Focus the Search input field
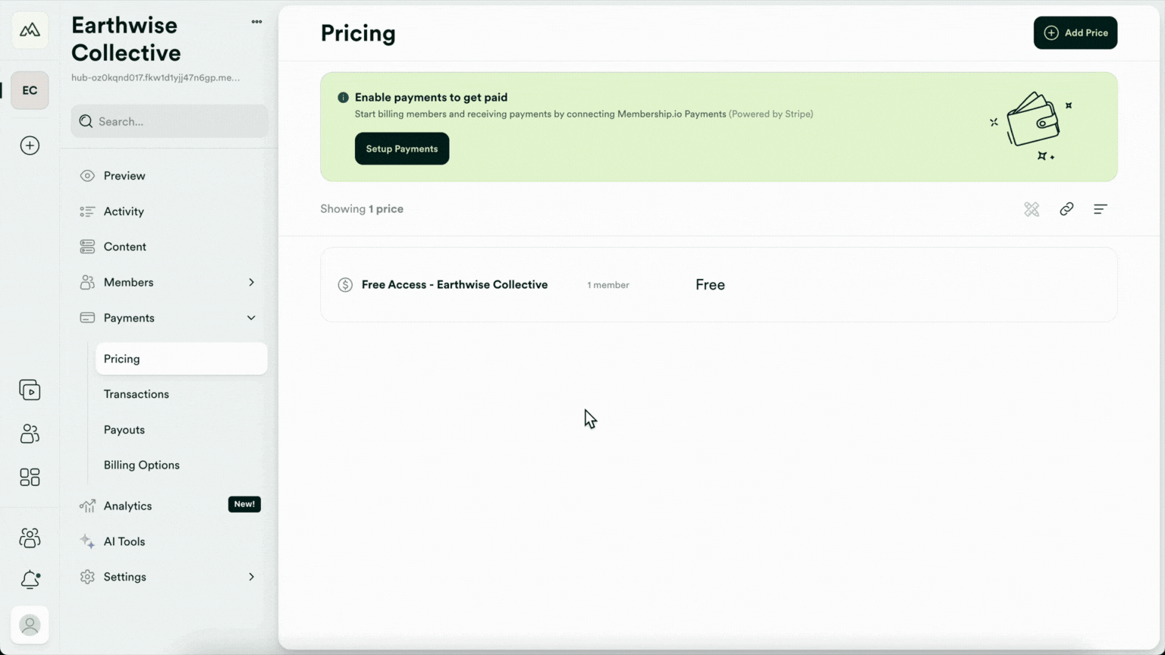The height and width of the screenshot is (655, 1165). [169, 121]
